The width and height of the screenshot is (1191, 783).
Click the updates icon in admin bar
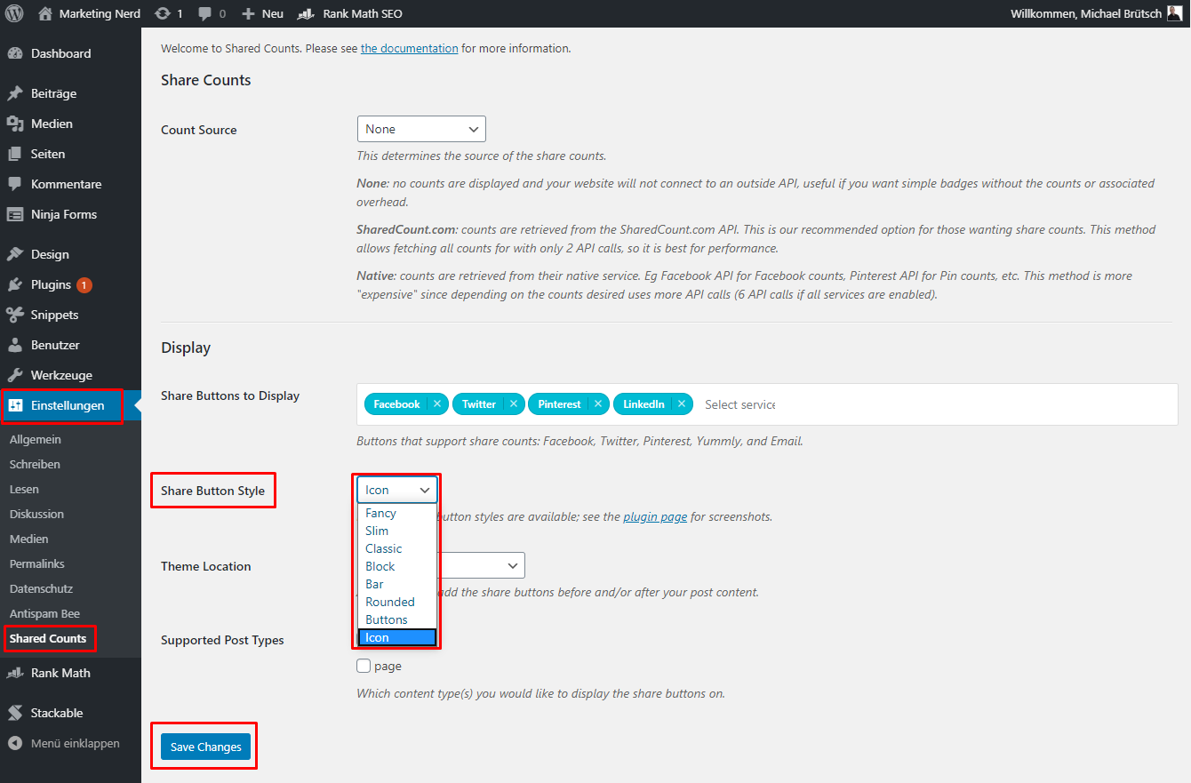click(x=162, y=13)
